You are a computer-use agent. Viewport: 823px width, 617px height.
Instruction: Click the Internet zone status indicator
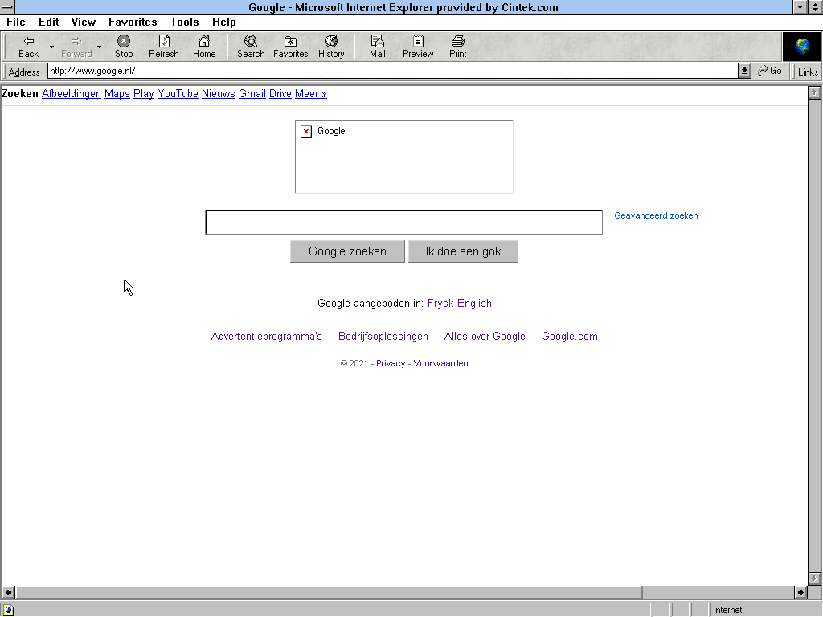[765, 610]
